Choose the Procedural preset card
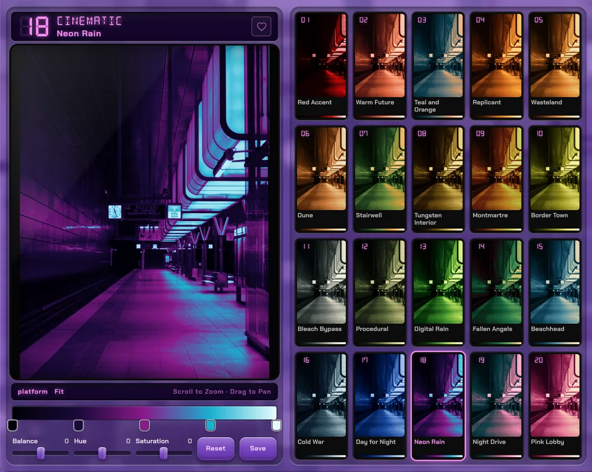 click(379, 293)
